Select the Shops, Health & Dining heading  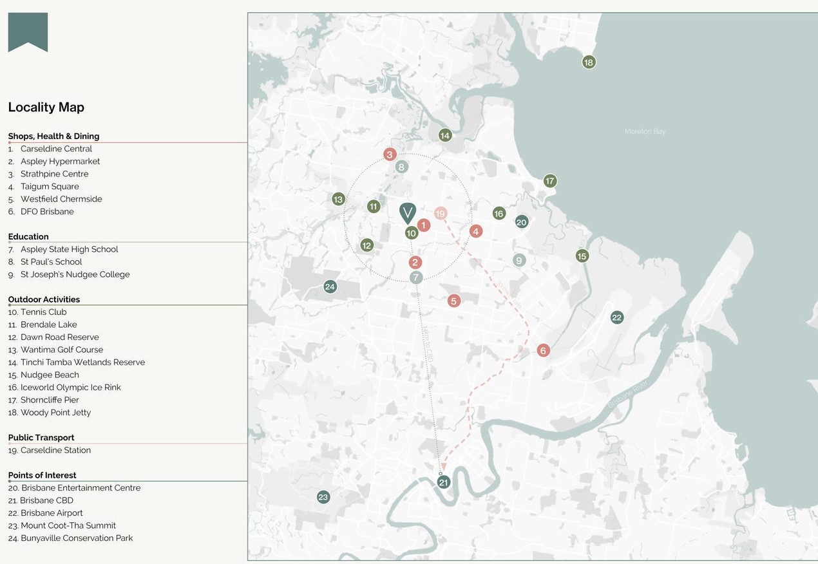pos(53,136)
